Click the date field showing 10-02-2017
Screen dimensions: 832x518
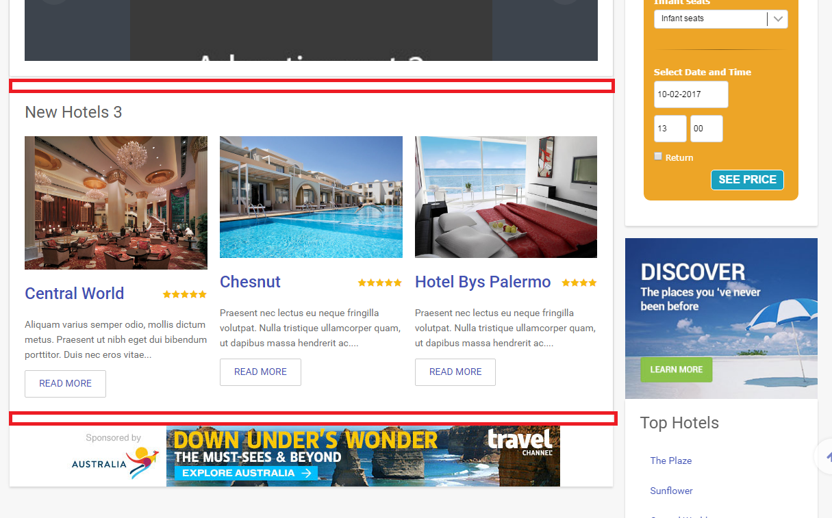click(691, 94)
